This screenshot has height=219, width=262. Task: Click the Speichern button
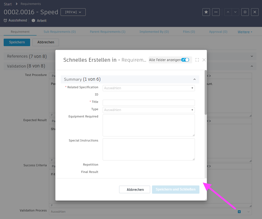coord(17,42)
